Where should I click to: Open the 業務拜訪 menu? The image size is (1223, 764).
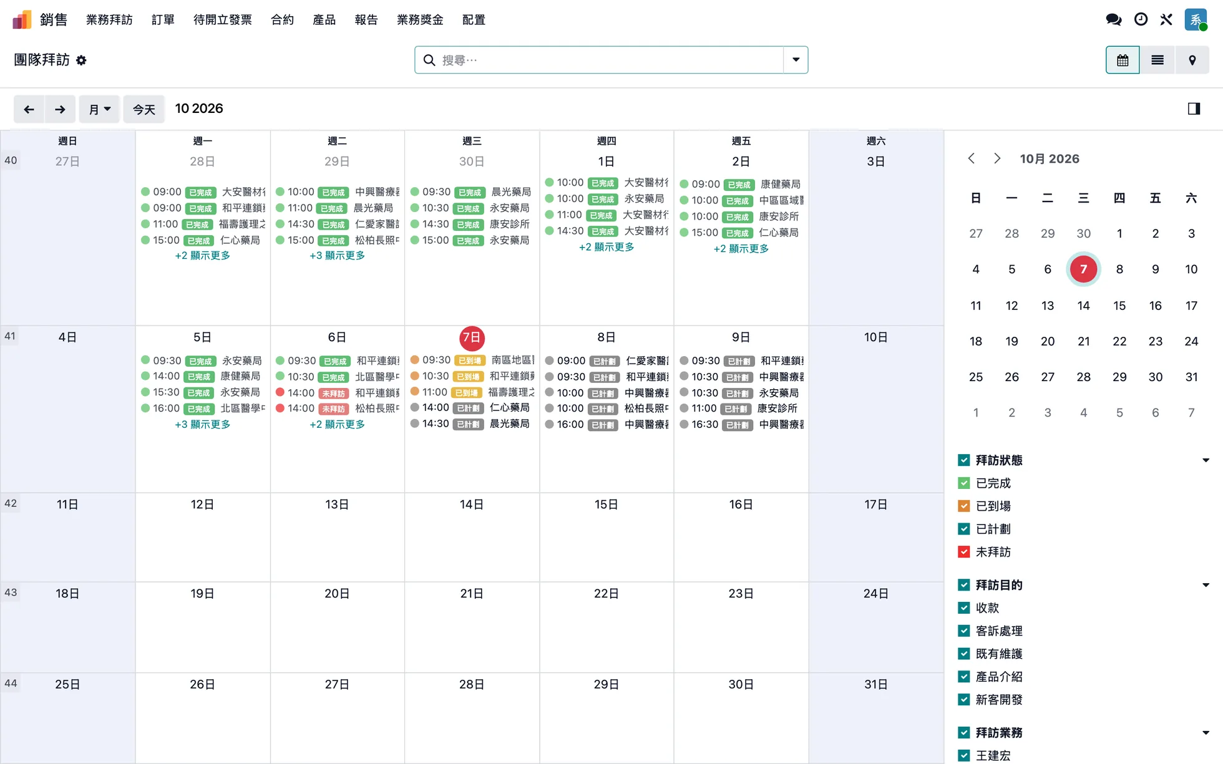click(109, 20)
